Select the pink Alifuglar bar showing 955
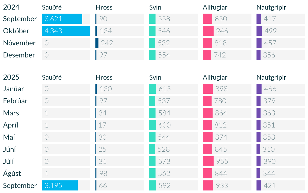This screenshot has height=193, width=308. (208, 161)
